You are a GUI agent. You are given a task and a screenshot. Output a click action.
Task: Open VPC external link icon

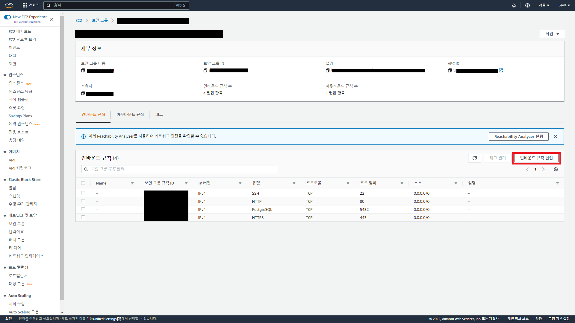tap(501, 71)
